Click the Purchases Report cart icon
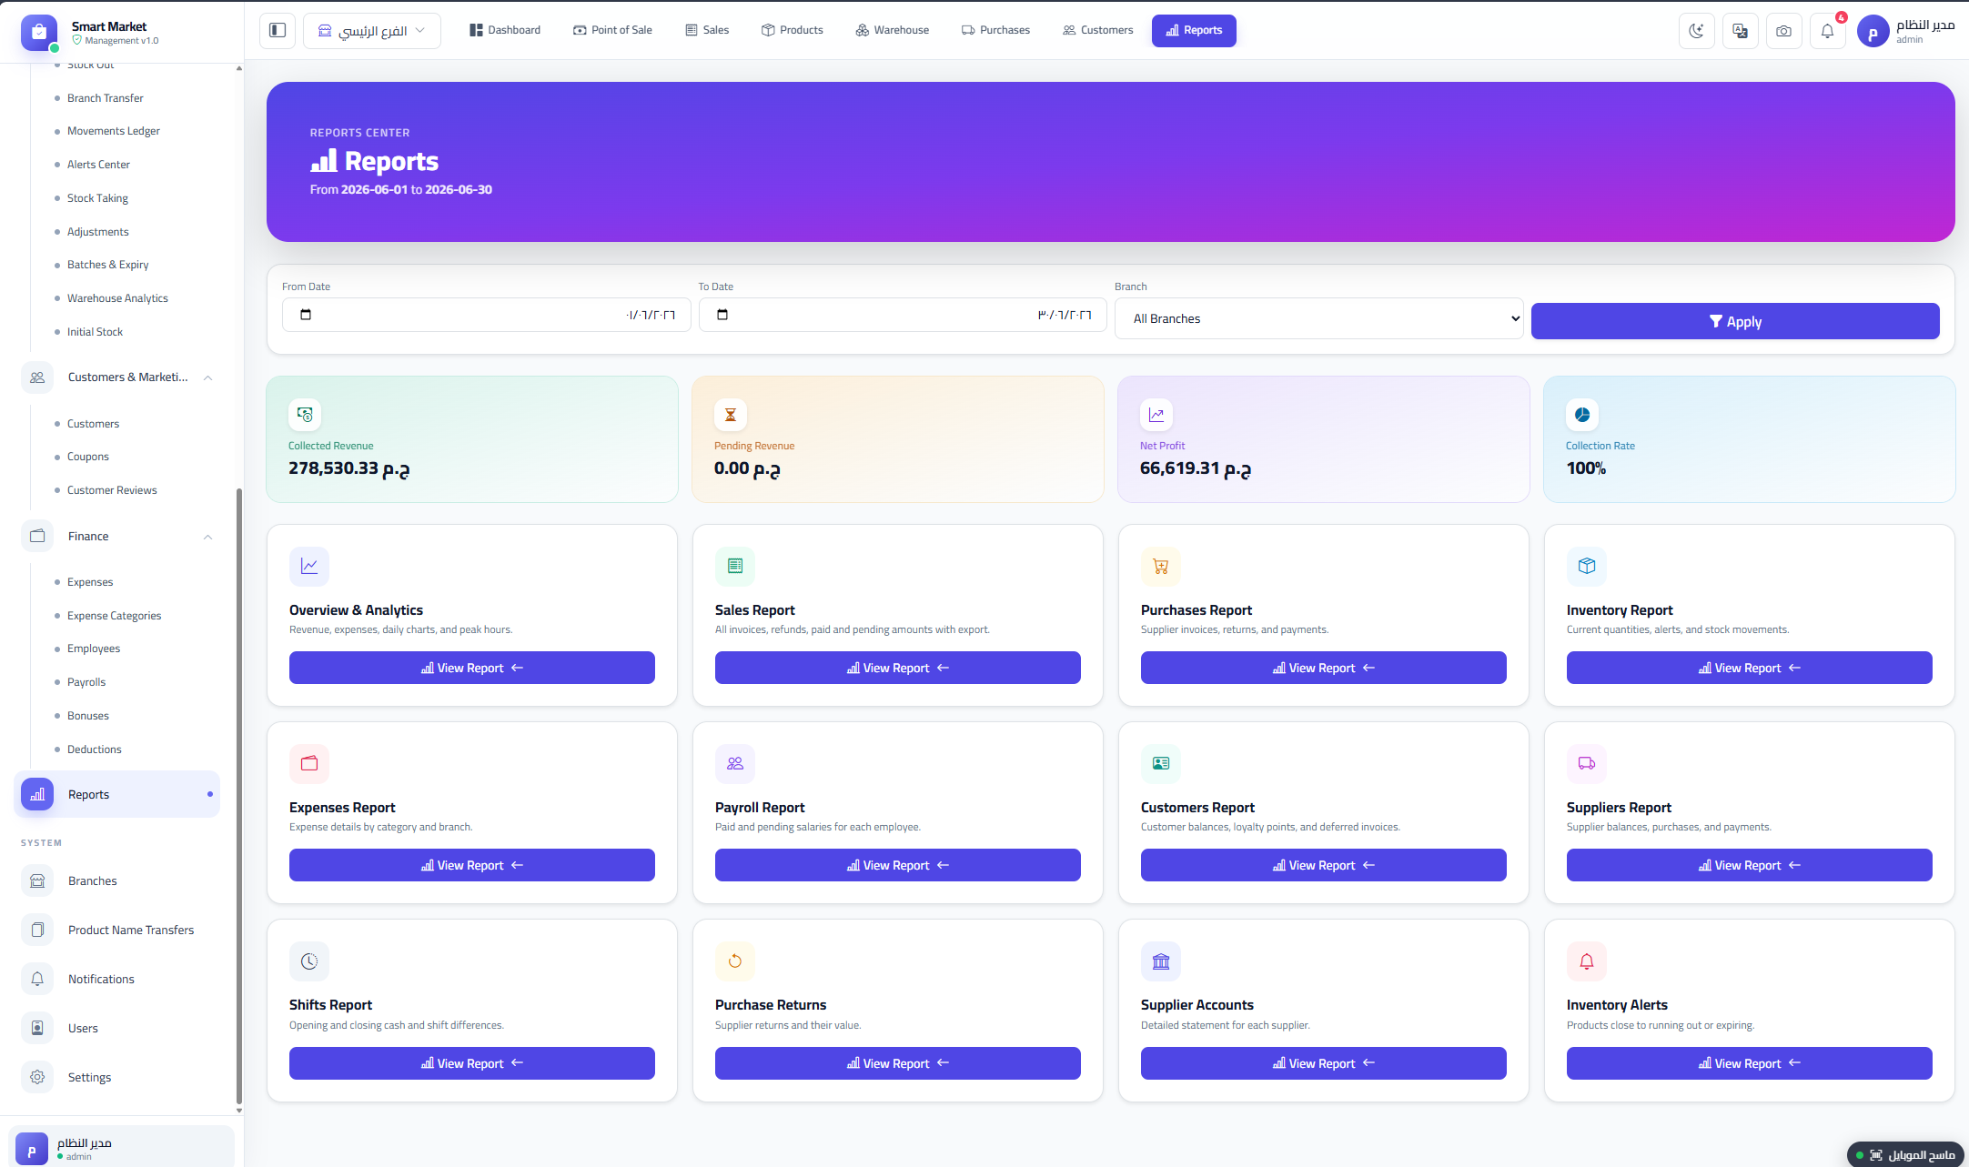 click(1161, 566)
